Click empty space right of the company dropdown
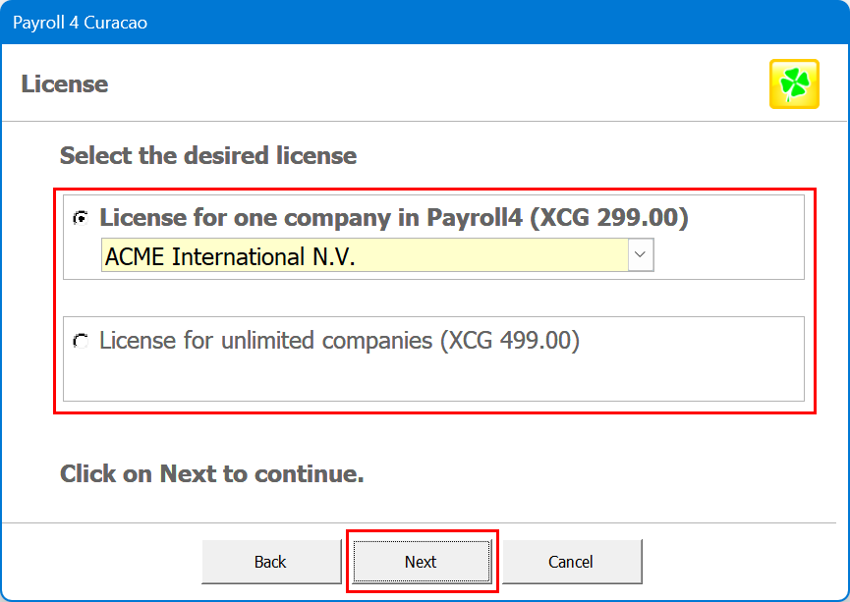The height and width of the screenshot is (602, 850). (x=727, y=257)
